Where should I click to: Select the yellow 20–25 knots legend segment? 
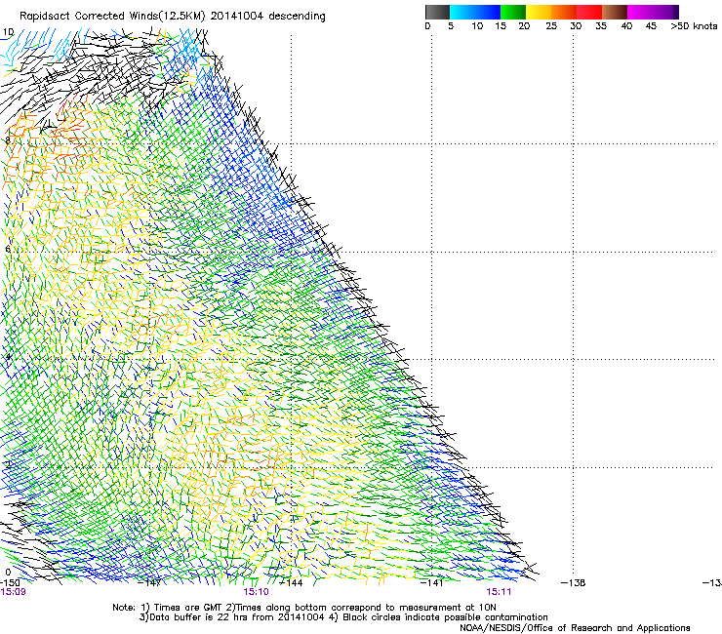coord(539,12)
